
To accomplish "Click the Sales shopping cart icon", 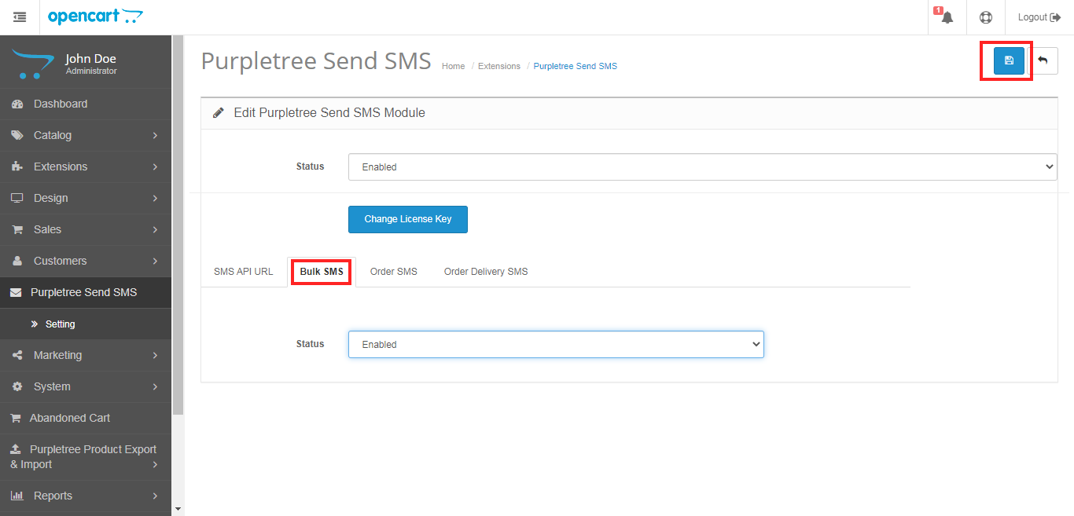I will click(x=17, y=230).
